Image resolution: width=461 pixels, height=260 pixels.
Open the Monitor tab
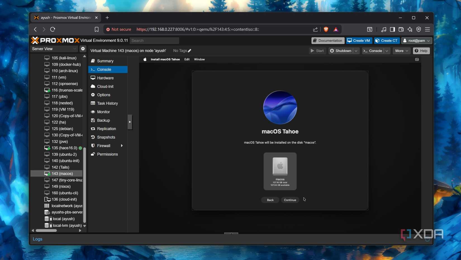point(108,112)
